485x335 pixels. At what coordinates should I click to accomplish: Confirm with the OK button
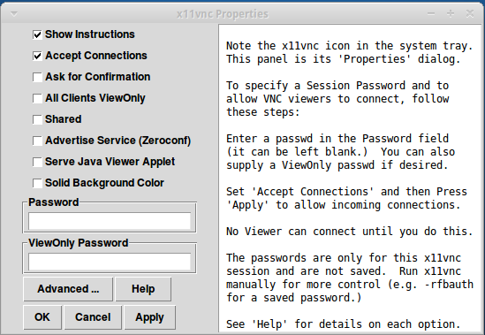(42, 317)
